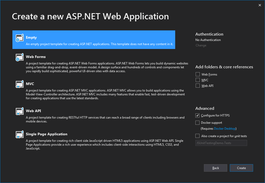
Task: Uncheck Configure for HTTPS
Action: (x=197, y=115)
